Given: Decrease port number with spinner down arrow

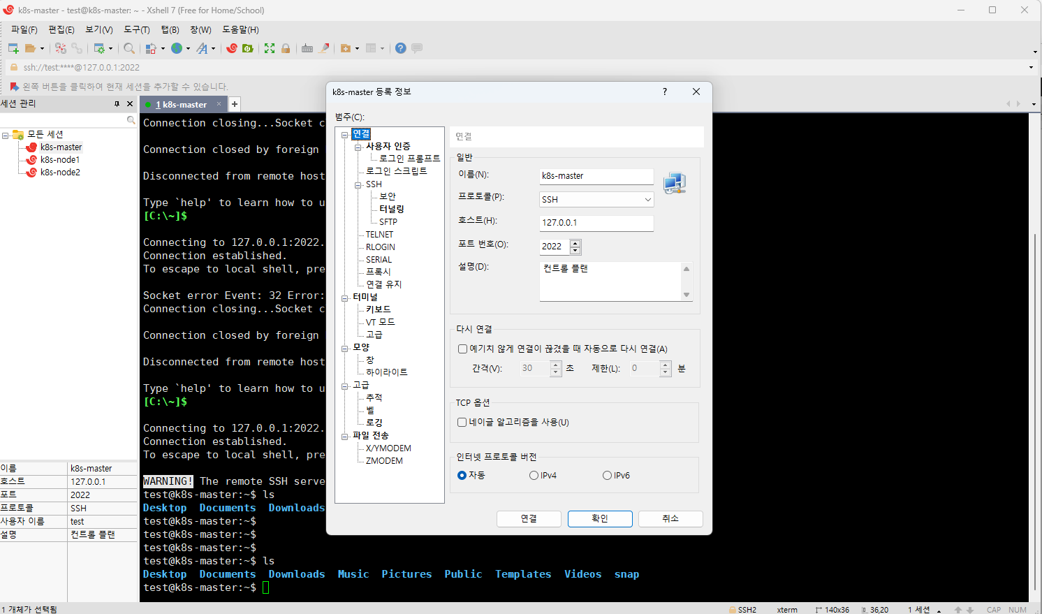Looking at the screenshot, I should (575, 250).
